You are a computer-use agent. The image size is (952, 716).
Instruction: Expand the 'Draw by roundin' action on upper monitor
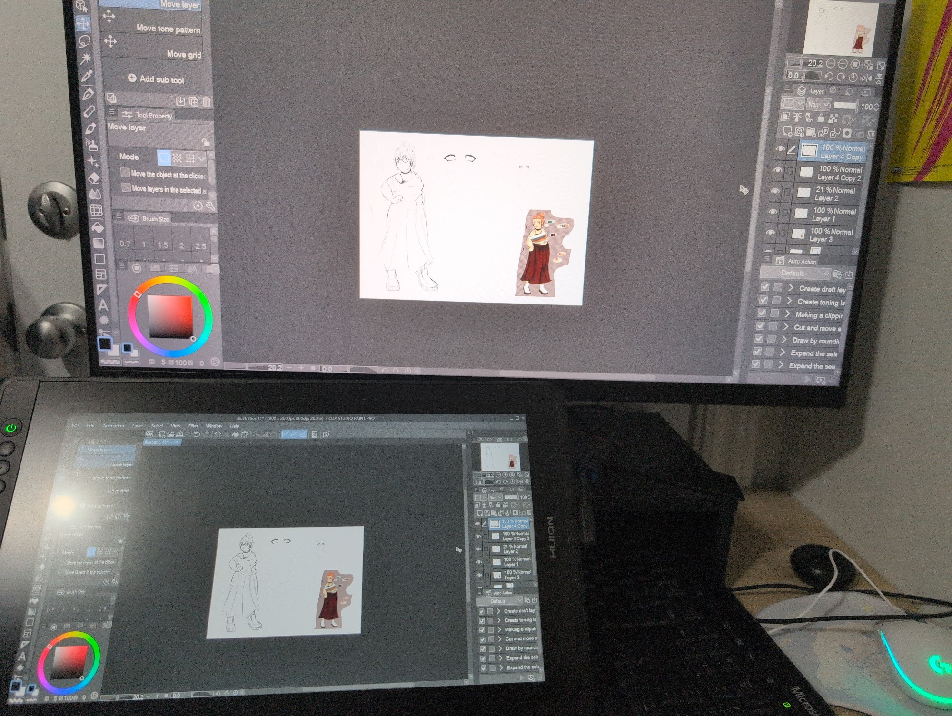click(784, 340)
